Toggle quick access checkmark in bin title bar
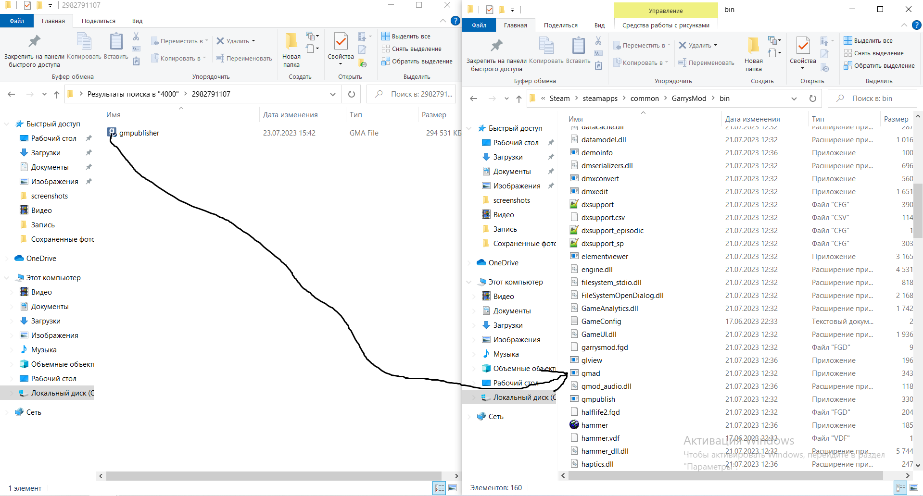923x496 pixels. 489,10
